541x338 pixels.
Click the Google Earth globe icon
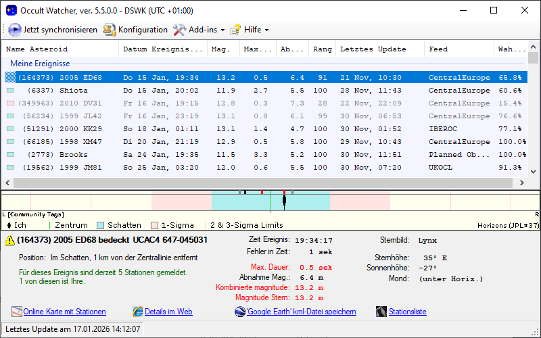pyautogui.click(x=240, y=312)
